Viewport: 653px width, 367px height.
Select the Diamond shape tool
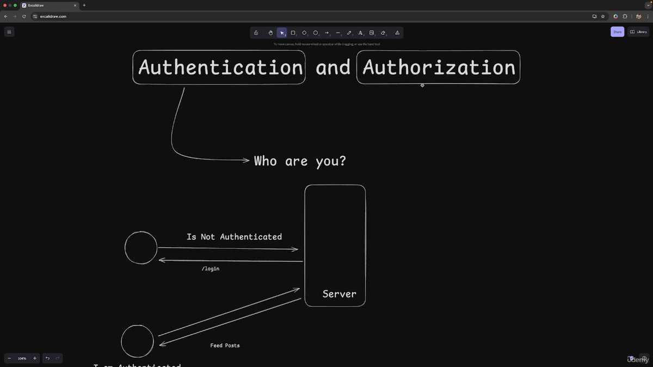pos(305,33)
